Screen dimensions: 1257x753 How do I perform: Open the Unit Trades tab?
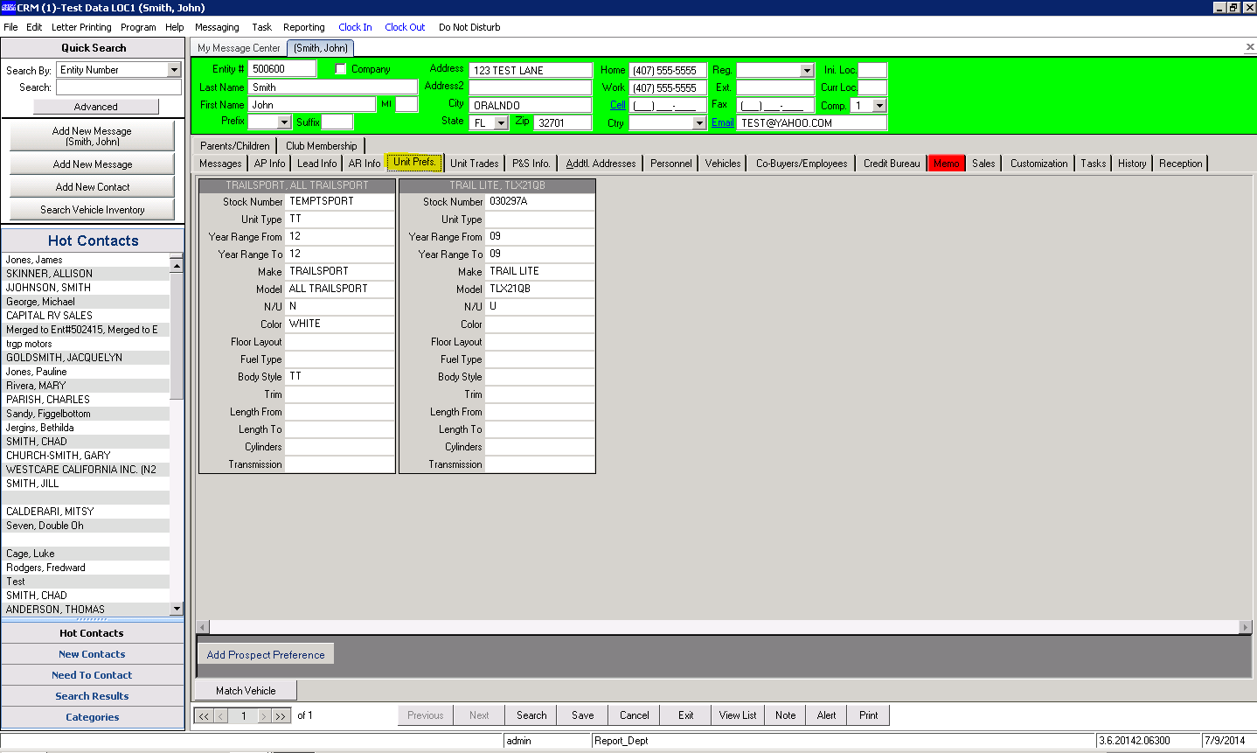click(474, 163)
